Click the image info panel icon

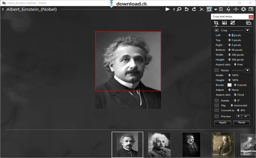click(221, 9)
